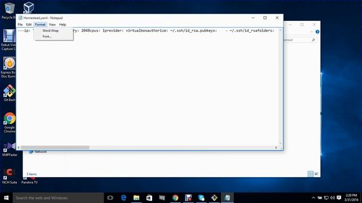Expand the Explorer ribbon chevron
Image resolution: width=362 pixels, height=203 pixels.
coord(312,32)
